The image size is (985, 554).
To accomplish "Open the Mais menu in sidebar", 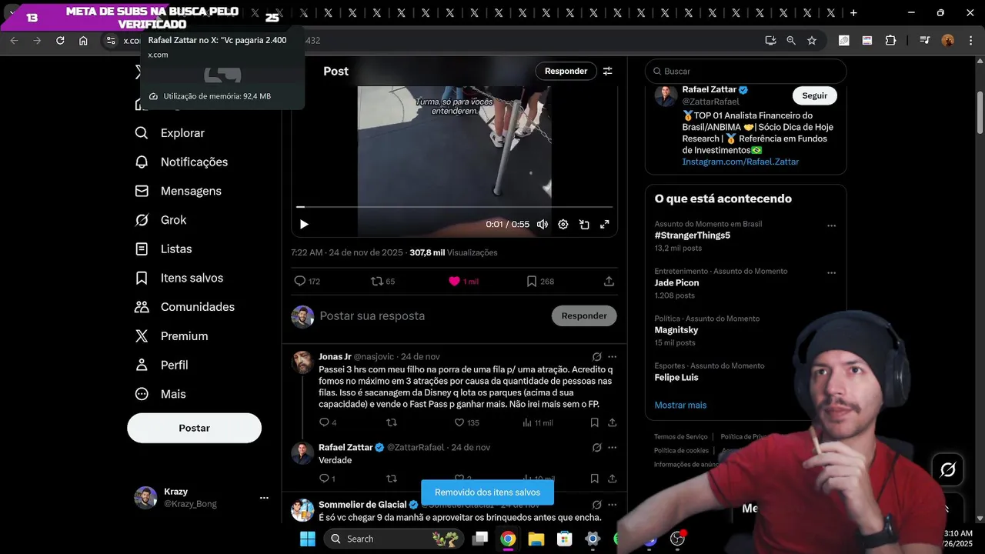I will (160, 394).
